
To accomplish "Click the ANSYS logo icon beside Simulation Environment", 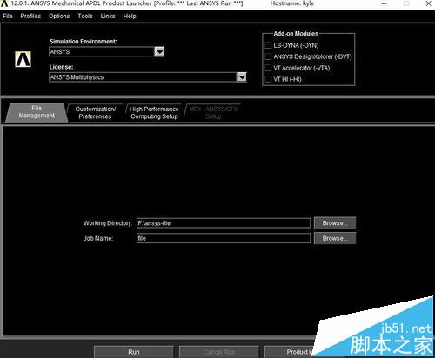I will 23,59.
